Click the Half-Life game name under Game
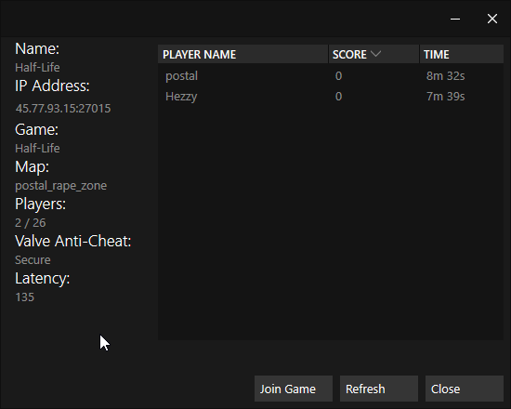511x409 pixels. (x=37, y=149)
